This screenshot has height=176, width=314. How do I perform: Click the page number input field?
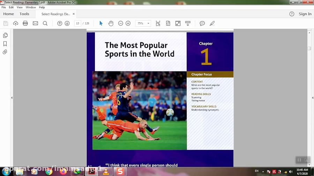77,23
